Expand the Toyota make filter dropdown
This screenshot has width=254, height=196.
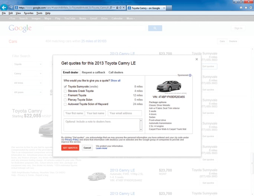[x=27, y=64]
